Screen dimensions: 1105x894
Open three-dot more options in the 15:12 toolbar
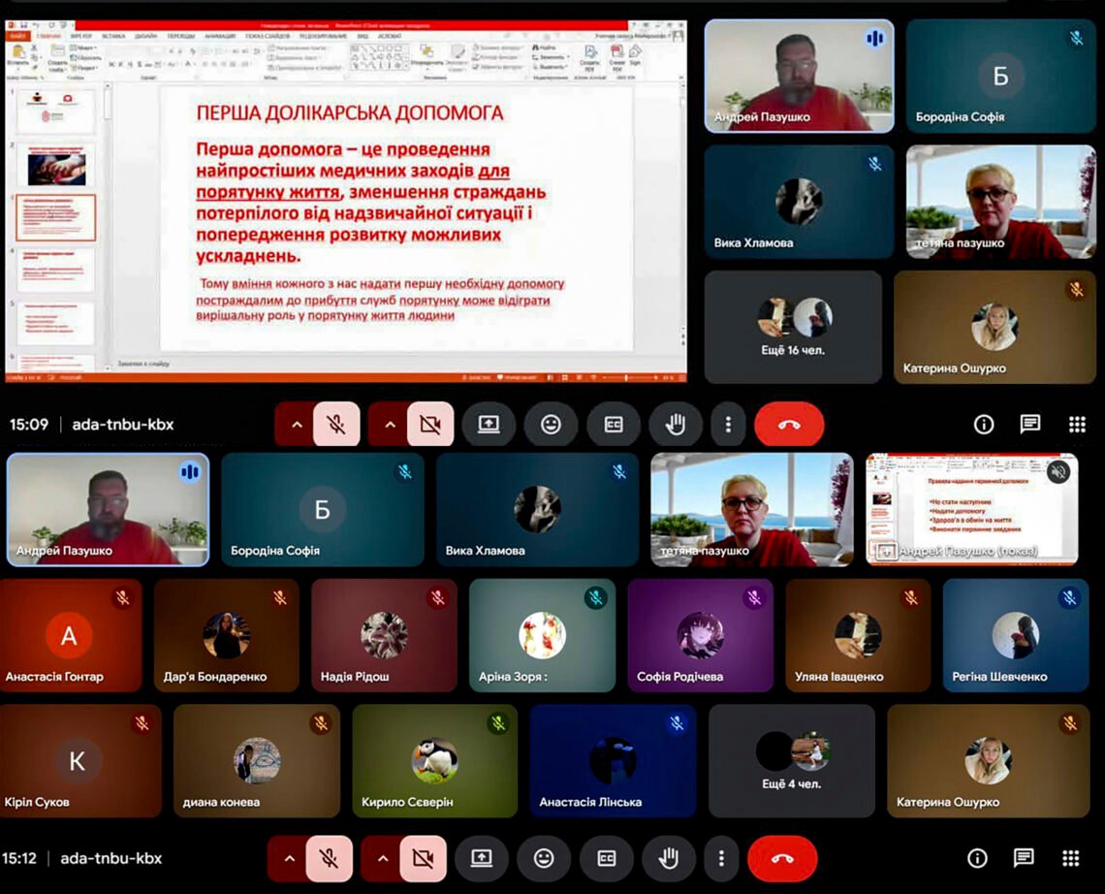pos(721,858)
